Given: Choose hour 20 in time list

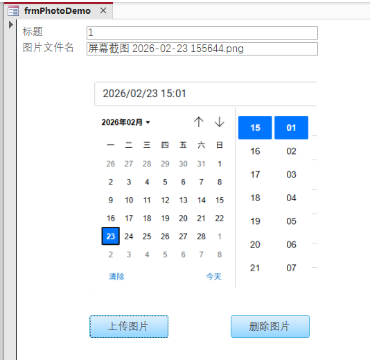Looking at the screenshot, I should [255, 244].
